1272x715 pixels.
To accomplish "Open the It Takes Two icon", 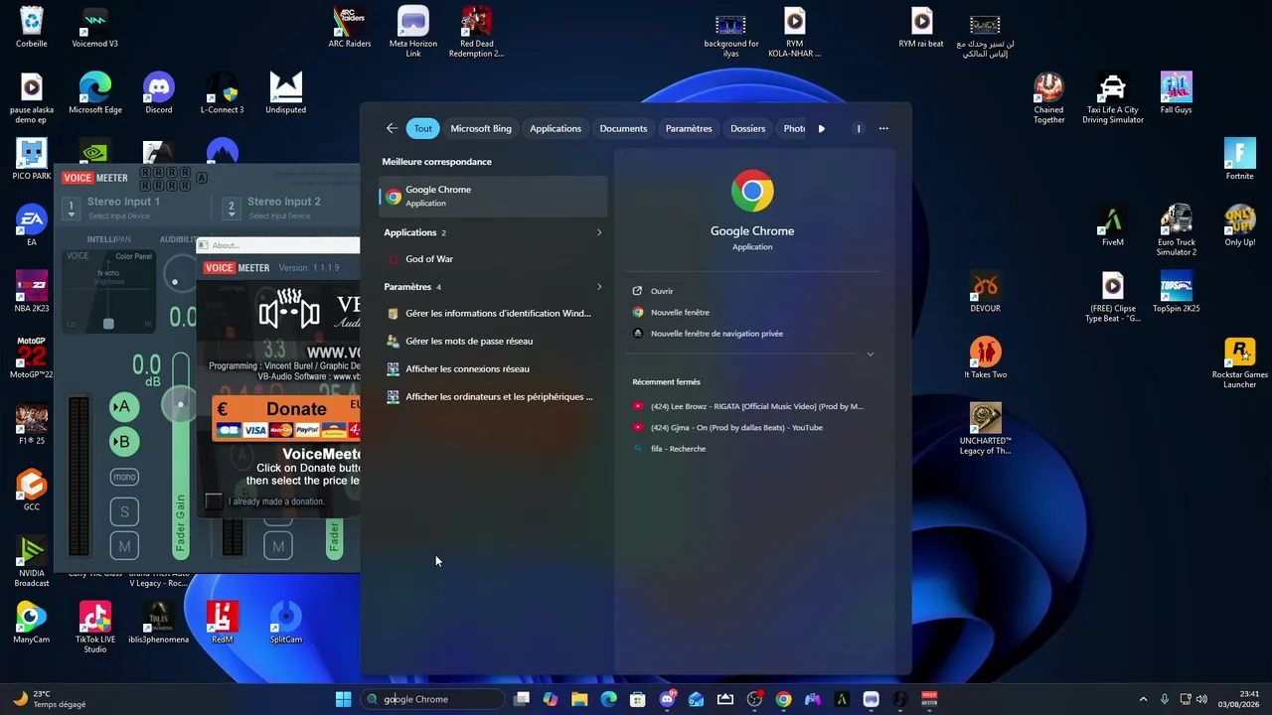I will click(x=985, y=358).
